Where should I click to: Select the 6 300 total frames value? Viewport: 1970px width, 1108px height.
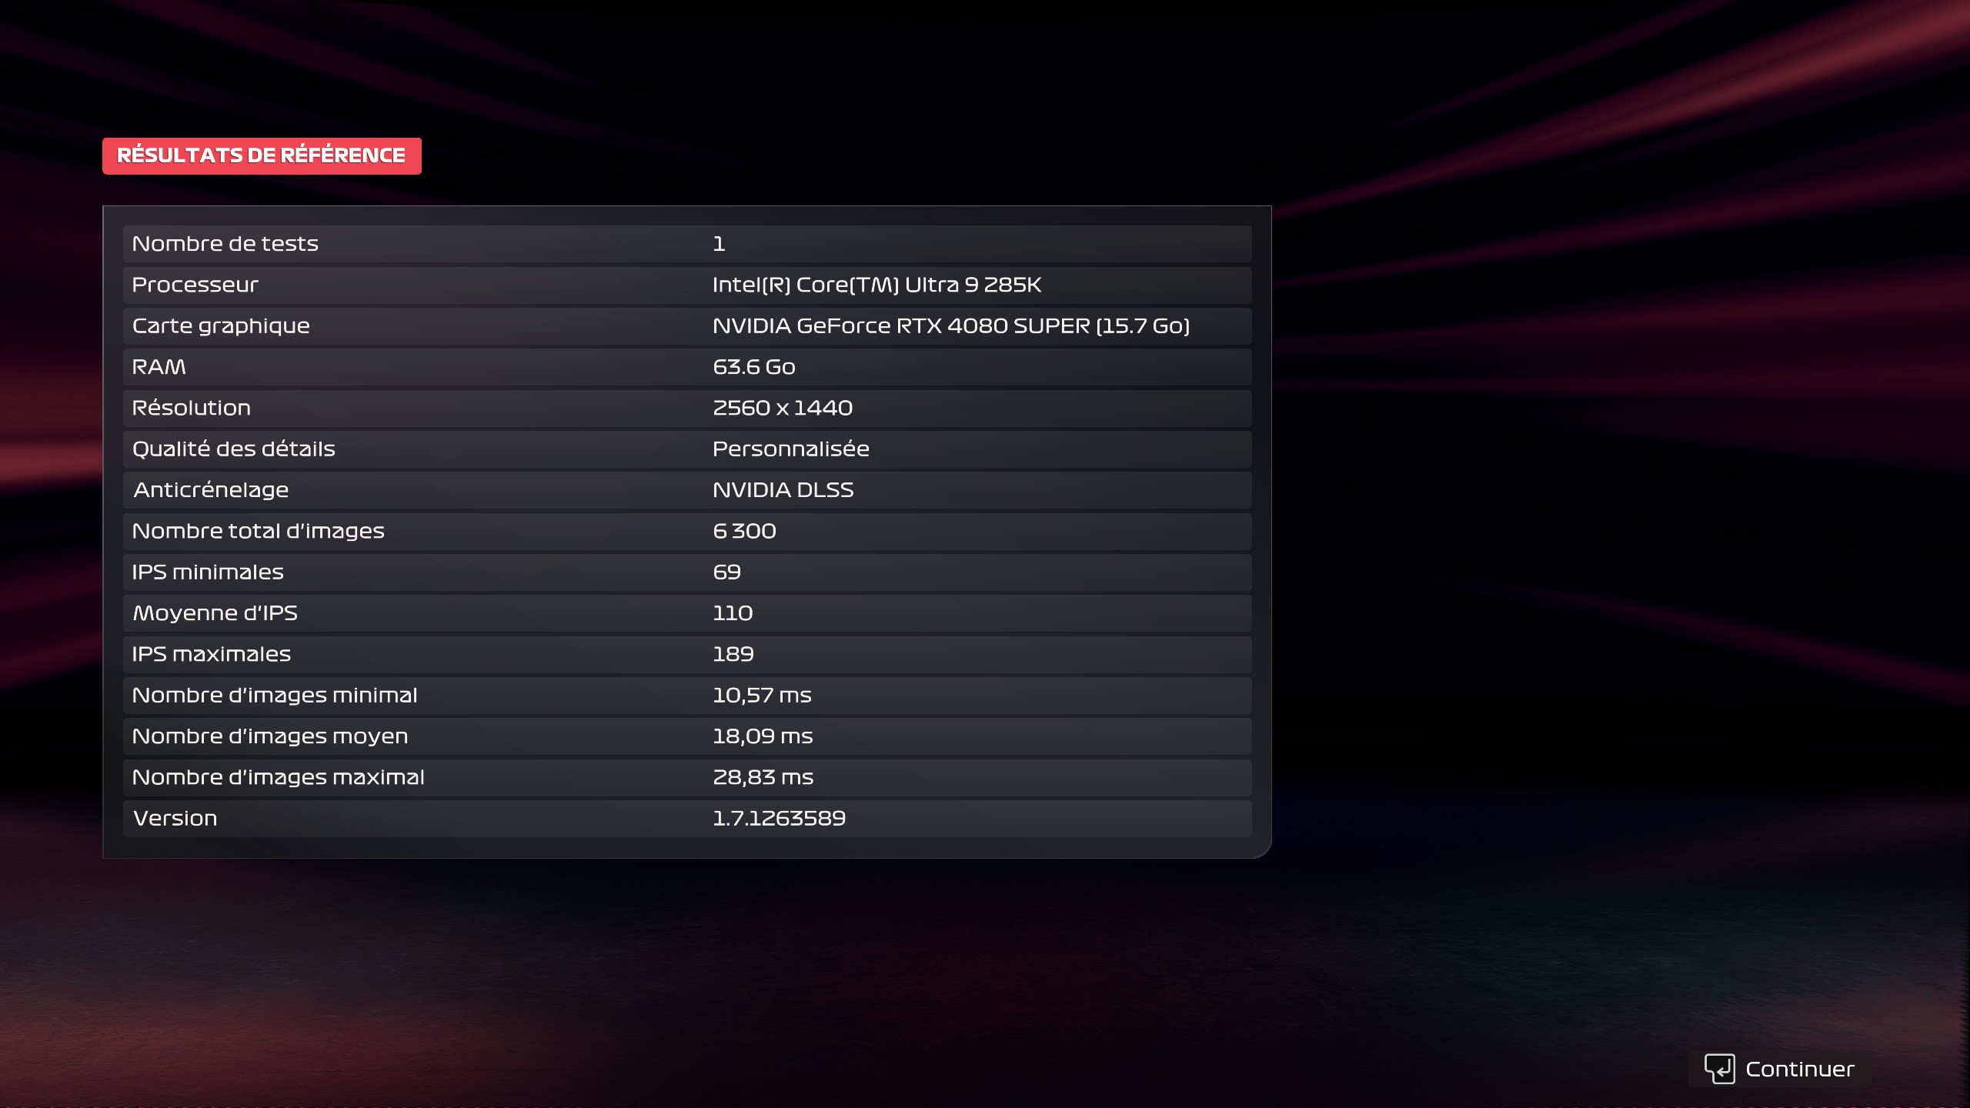pos(744,531)
